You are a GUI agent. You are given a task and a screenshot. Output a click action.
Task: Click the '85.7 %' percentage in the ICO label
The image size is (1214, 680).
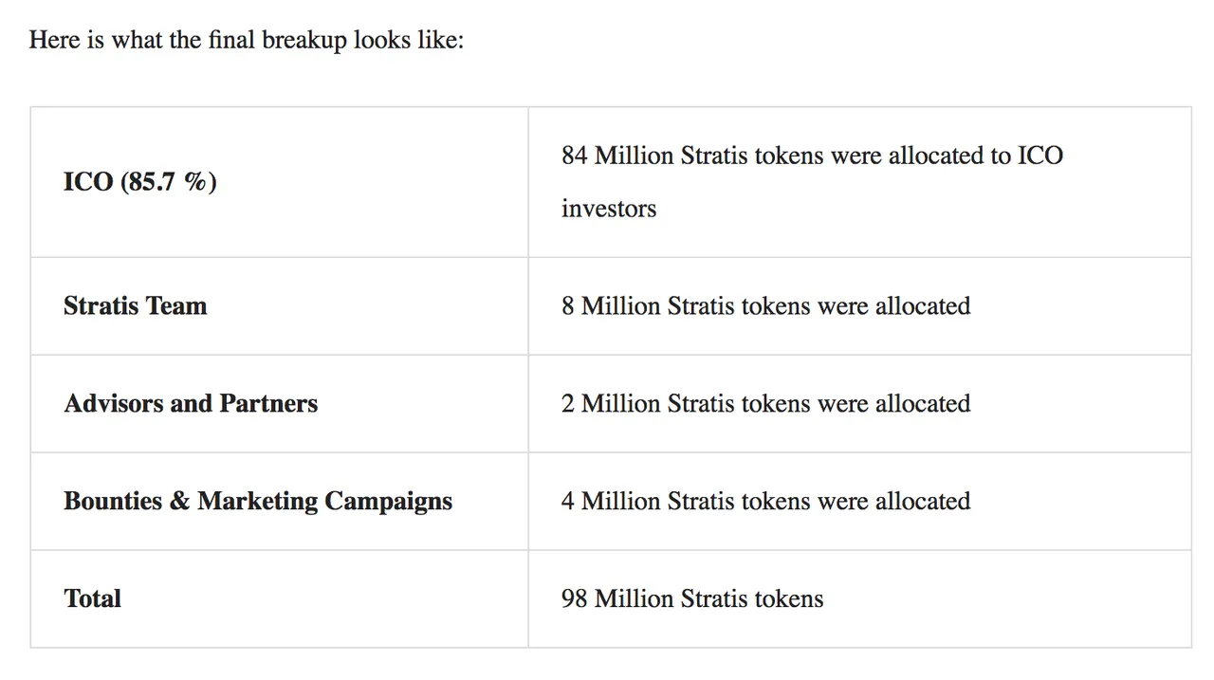pyautogui.click(x=169, y=181)
